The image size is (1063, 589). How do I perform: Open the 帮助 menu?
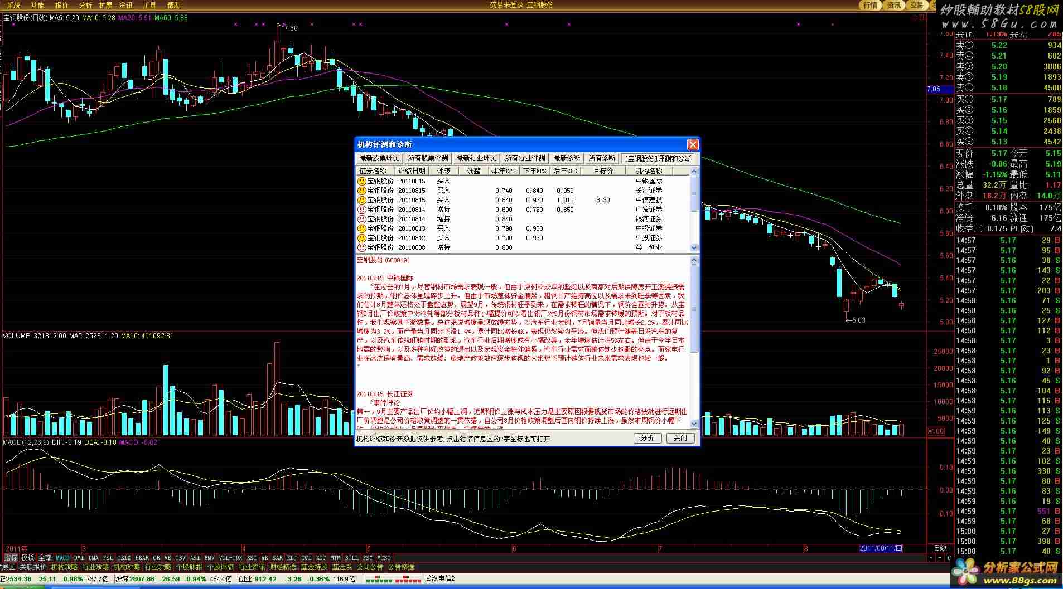coord(174,5)
